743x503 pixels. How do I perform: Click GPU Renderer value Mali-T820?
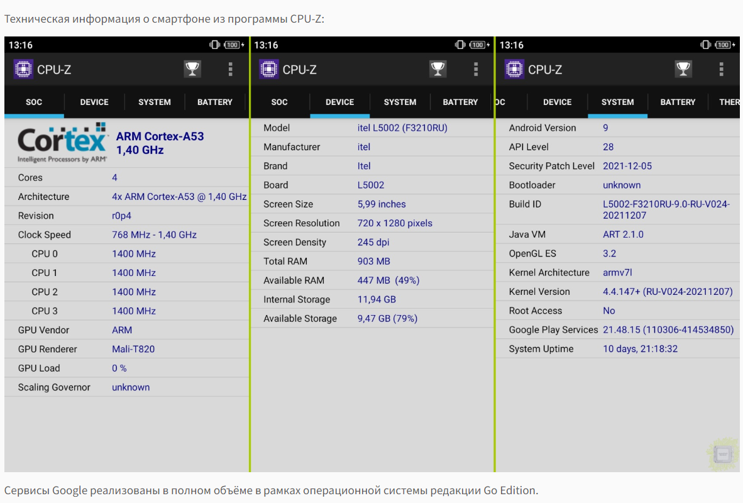coord(133,349)
